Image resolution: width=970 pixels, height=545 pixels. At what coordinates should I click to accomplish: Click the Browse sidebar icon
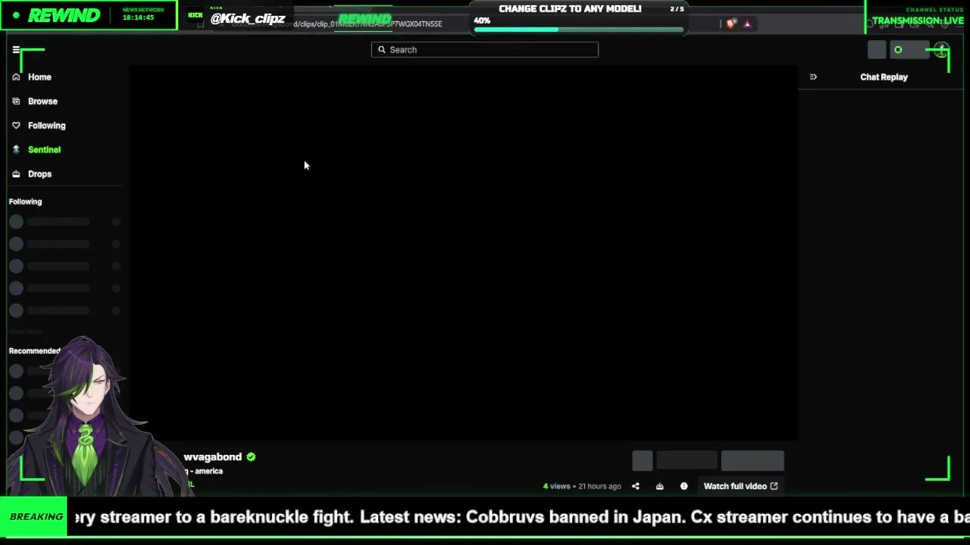pos(16,101)
